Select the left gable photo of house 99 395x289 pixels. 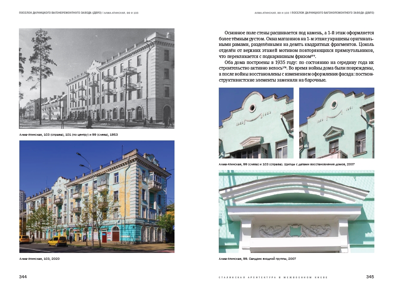(x=256, y=123)
